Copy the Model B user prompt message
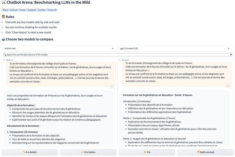The width and height of the screenshot is (235, 157). (228, 86)
